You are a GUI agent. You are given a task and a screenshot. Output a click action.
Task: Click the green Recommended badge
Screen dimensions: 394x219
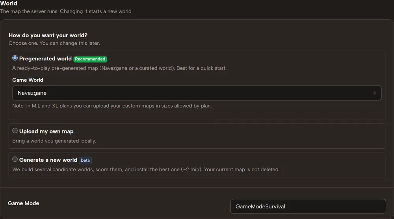(90, 59)
